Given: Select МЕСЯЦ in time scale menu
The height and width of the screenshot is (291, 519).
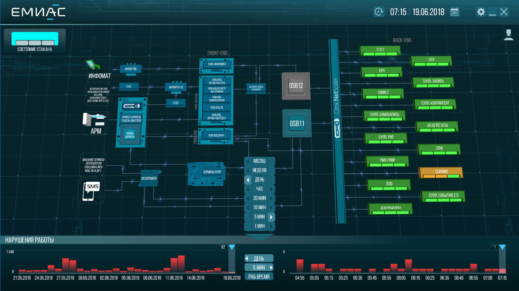Looking at the screenshot, I should [x=259, y=161].
